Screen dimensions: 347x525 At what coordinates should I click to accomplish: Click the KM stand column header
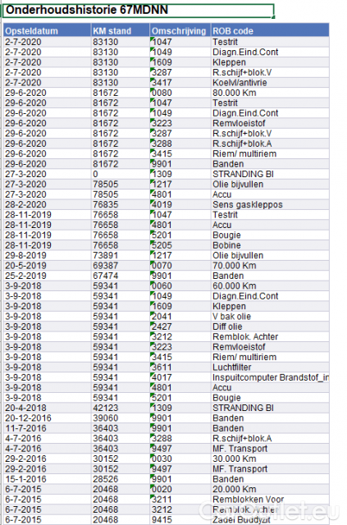(x=121, y=31)
